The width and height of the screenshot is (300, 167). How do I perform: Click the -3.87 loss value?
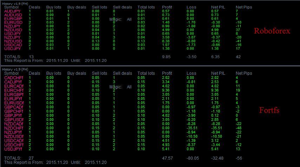191,37
